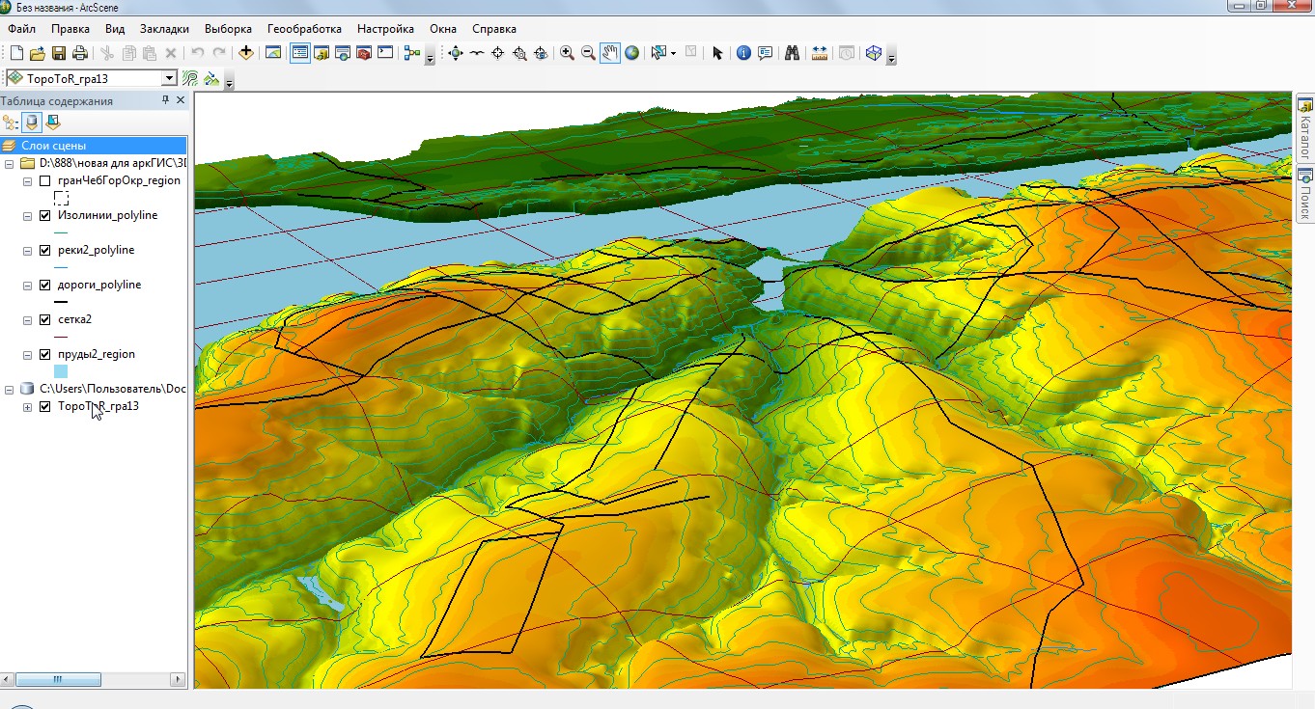Uncheck the дороги_polyline layer
Viewport: 1315px width, 709px height.
[45, 286]
